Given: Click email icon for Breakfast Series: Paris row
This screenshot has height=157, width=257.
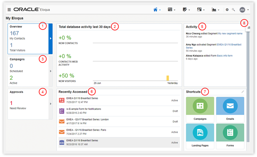Looking at the screenshot, I should 62,132.
